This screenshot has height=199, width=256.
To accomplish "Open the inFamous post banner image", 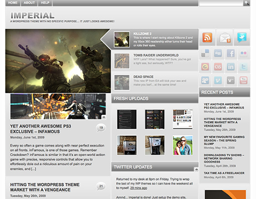I will tap(58, 107).
